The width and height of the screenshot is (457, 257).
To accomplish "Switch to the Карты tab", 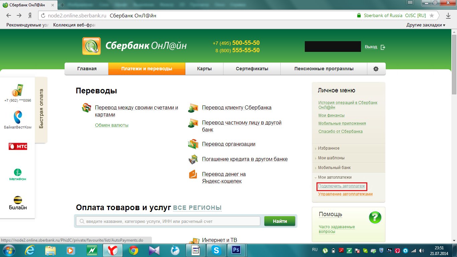I will tap(204, 69).
